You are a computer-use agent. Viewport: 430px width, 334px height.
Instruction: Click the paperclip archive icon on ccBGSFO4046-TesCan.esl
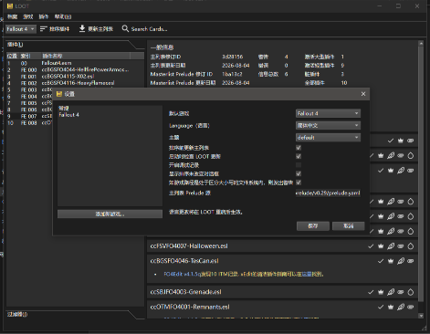411,261
